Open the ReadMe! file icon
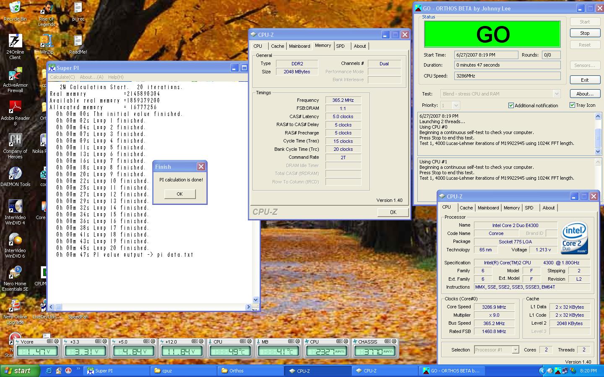 coord(78,44)
